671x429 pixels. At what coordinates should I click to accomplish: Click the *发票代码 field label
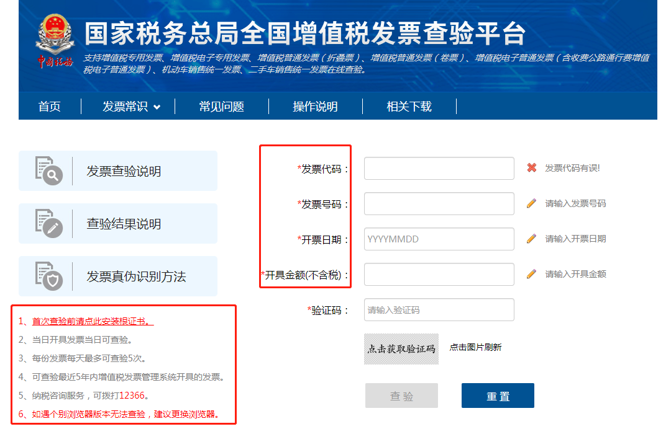coord(323,169)
